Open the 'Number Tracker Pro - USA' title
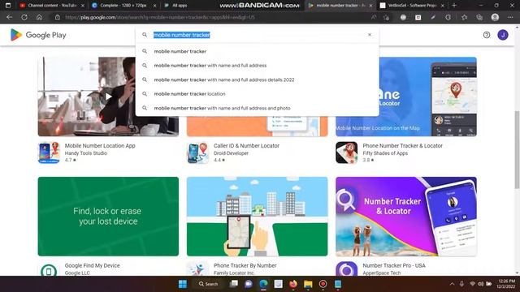 click(394, 265)
